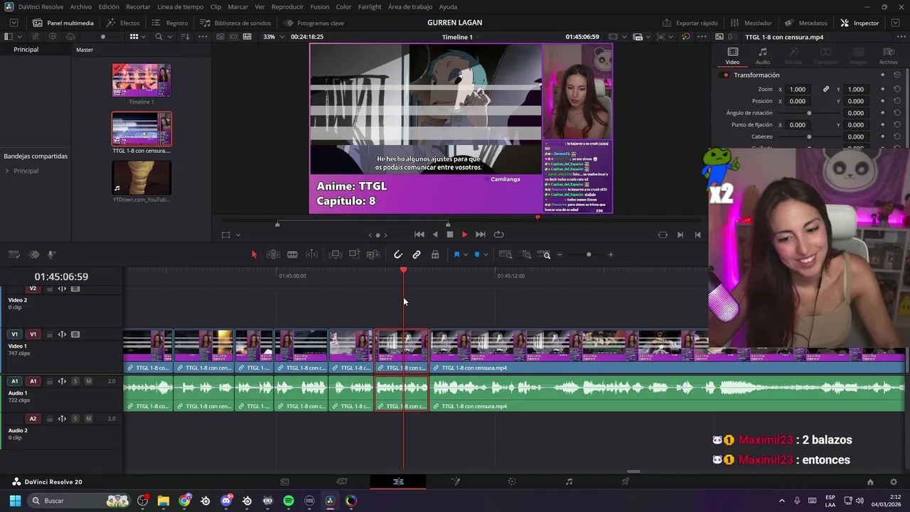The image size is (910, 512).
Task: Select TTGL 1-8 con censura thumbnail
Action: (141, 129)
